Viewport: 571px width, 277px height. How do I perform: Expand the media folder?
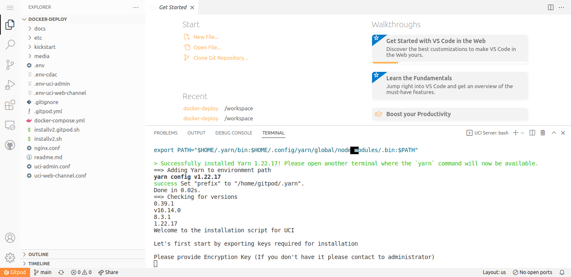[x=83, y=56]
